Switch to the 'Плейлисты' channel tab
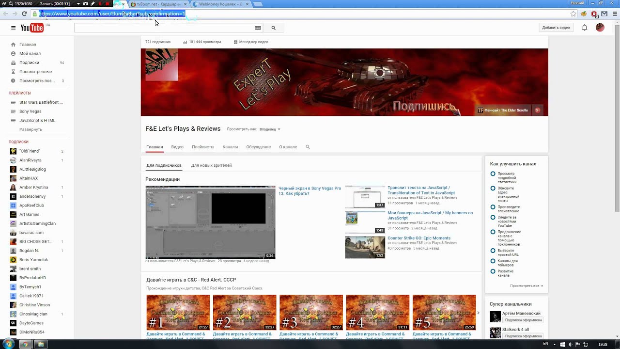The width and height of the screenshot is (620, 349). pos(203,147)
